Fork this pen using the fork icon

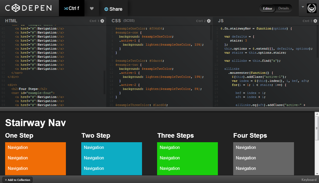72,8
